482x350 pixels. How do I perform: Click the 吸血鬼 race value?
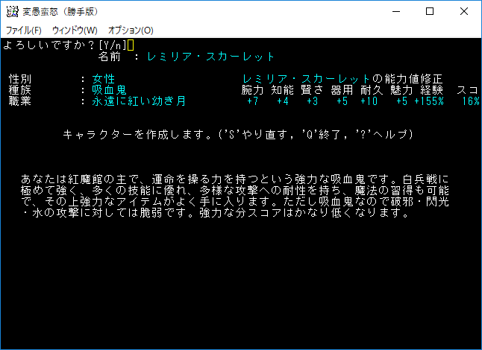(109, 89)
